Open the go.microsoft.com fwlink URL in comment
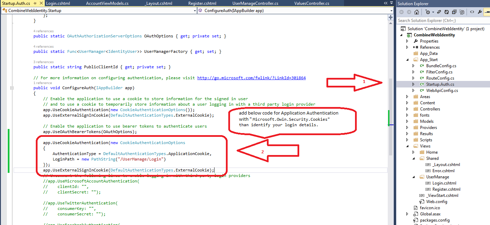Image resolution: width=490 pixels, height=225 pixels. point(251,78)
